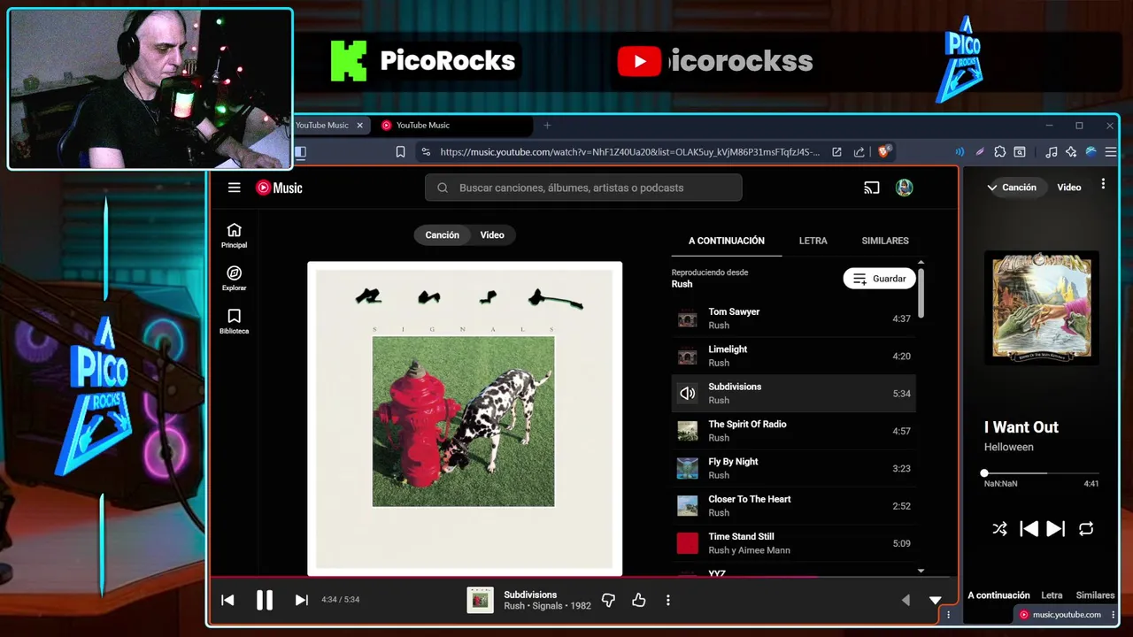Dislike the Subdivisions song

[x=608, y=600]
